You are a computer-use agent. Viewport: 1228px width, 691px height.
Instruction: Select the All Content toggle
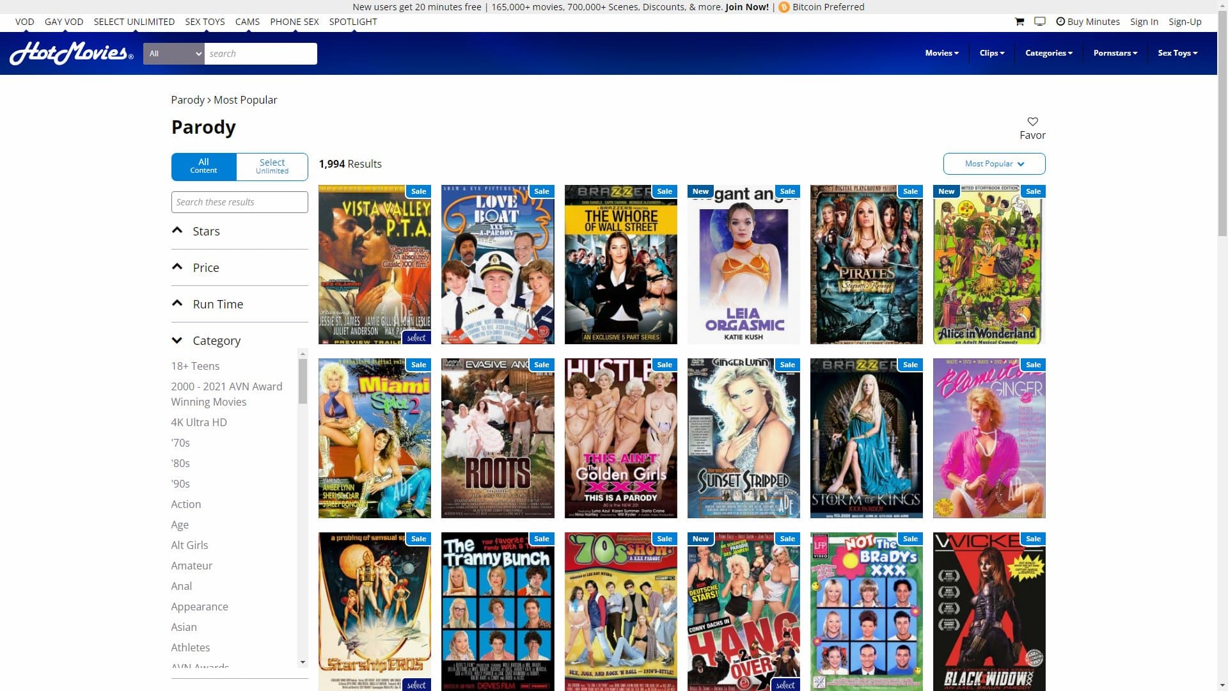(203, 166)
